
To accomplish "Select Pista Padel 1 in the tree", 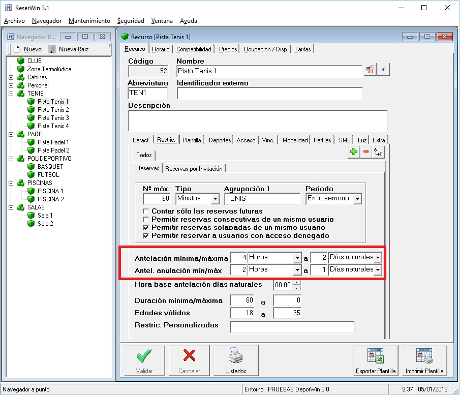I will pos(53,142).
